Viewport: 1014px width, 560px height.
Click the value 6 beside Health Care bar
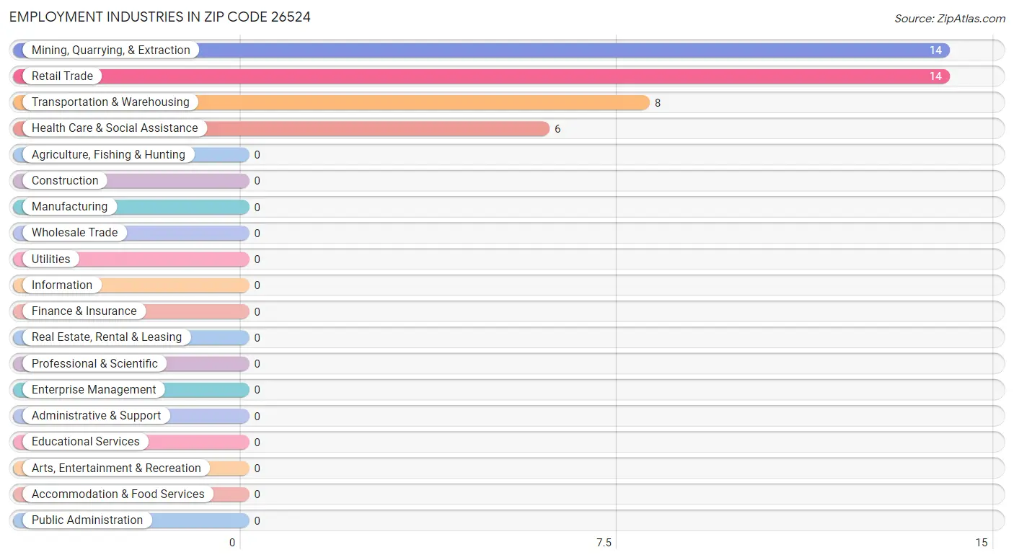coord(557,129)
